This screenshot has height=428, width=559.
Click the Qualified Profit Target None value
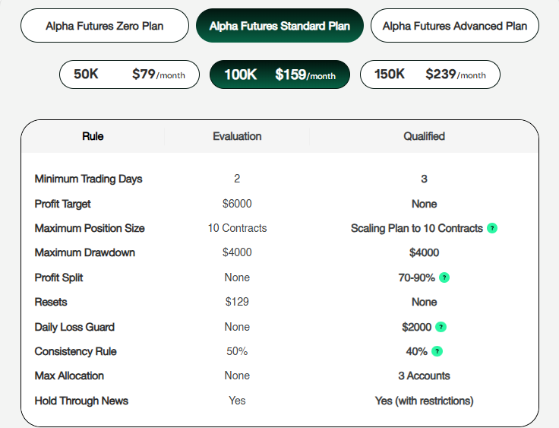[424, 204]
